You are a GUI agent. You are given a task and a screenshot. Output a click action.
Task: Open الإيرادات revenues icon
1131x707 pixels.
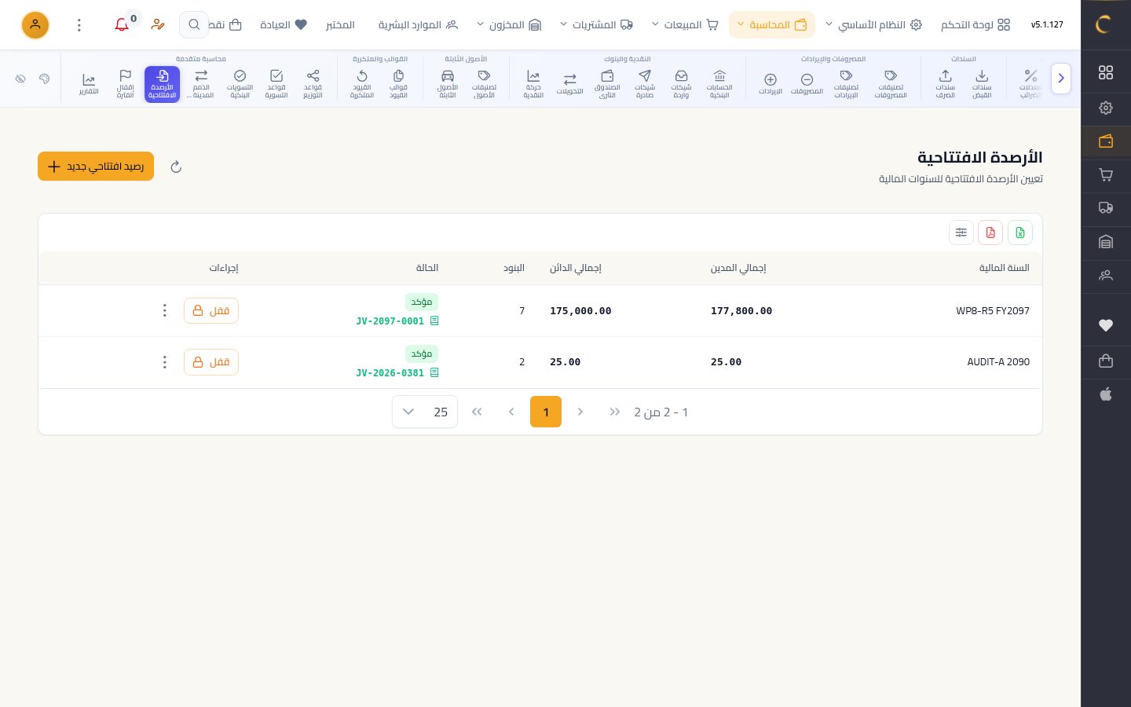point(770,84)
